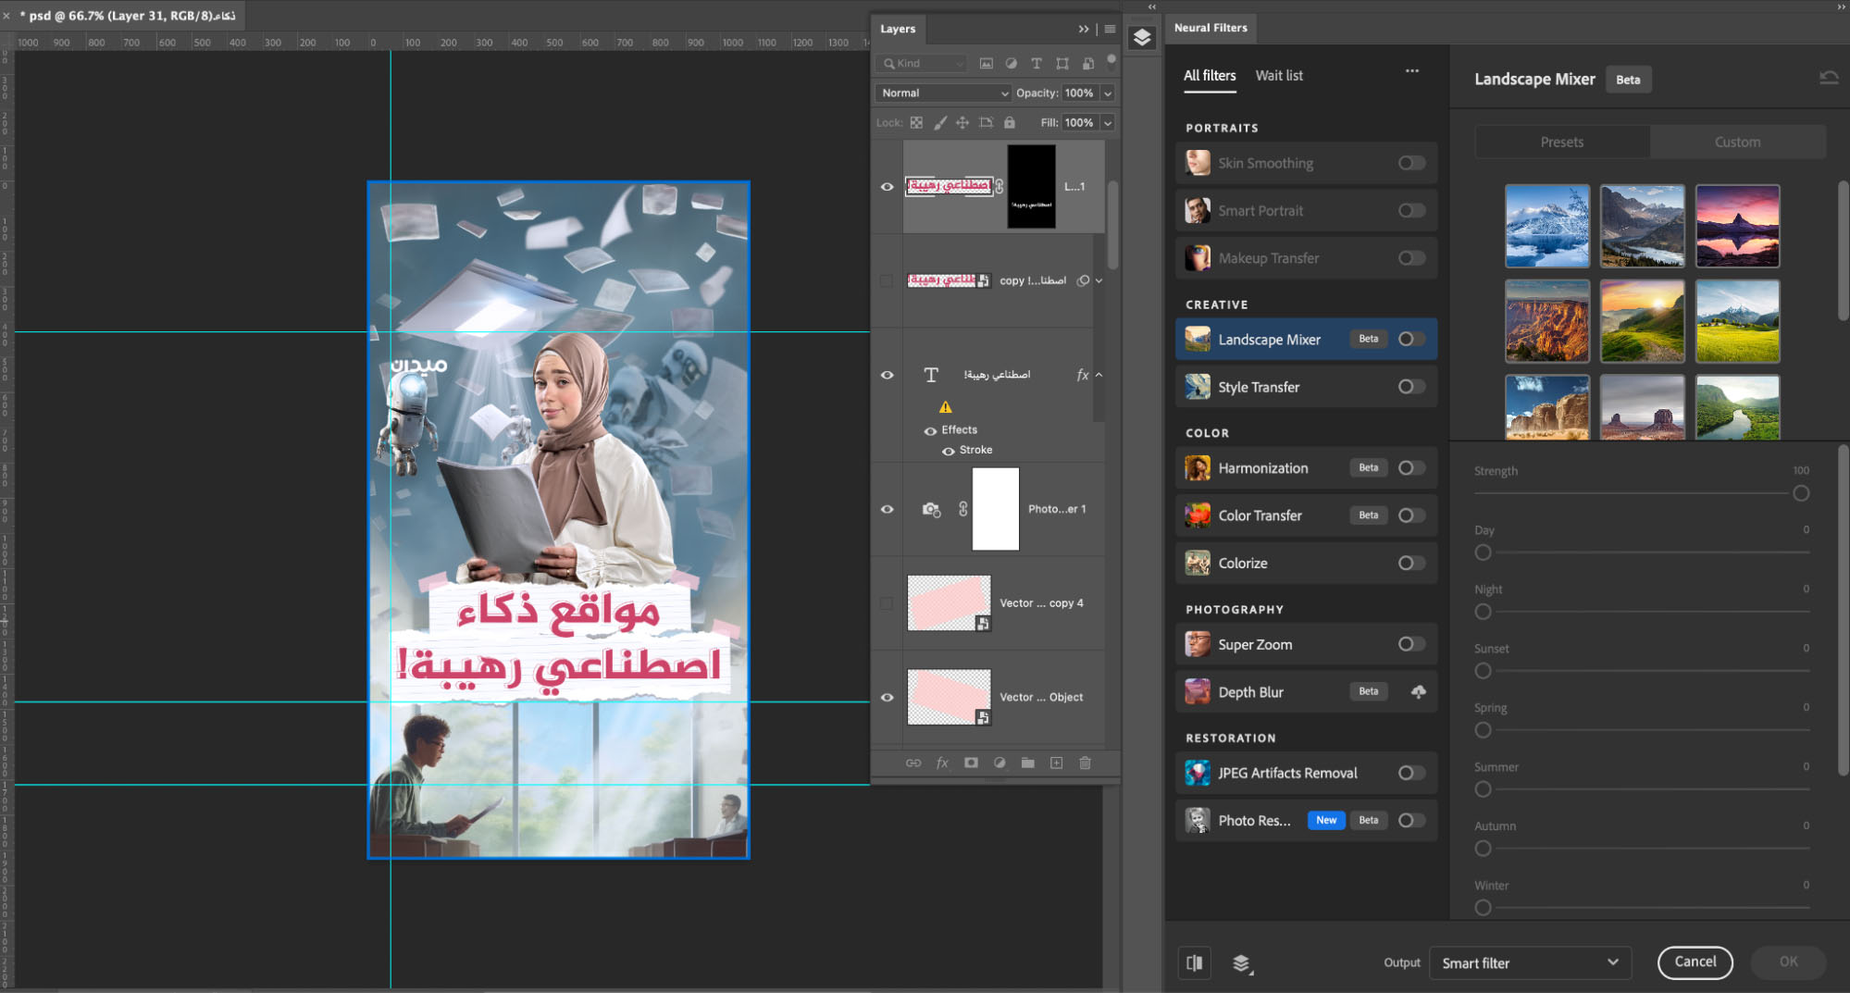The width and height of the screenshot is (1850, 993).
Task: Download the Depth Blur filter
Action: [1418, 691]
